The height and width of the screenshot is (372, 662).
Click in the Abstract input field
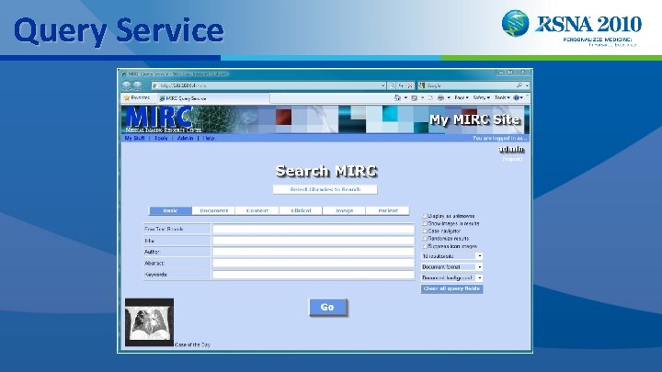point(314,264)
